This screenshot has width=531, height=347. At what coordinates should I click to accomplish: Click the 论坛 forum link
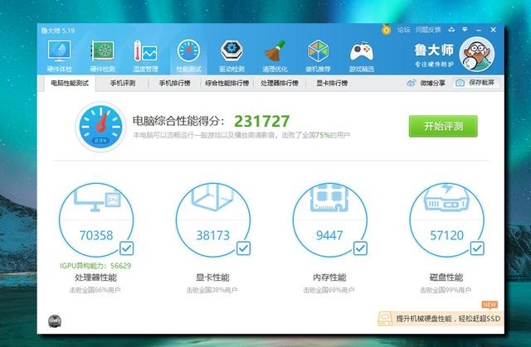pos(404,30)
